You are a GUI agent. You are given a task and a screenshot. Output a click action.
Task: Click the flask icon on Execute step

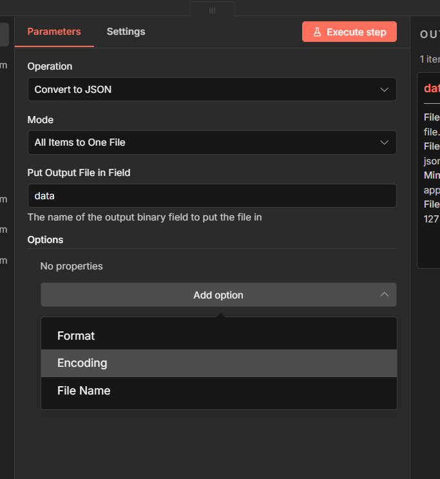tap(317, 32)
